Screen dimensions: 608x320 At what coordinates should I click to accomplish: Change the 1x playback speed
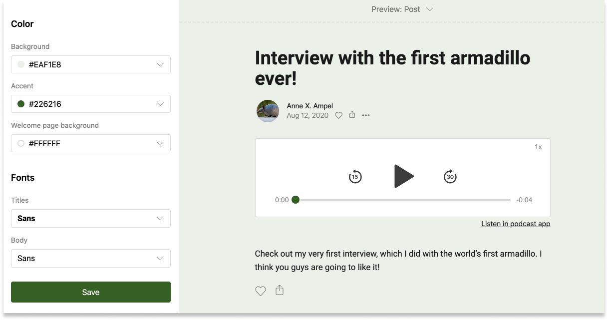tap(539, 147)
